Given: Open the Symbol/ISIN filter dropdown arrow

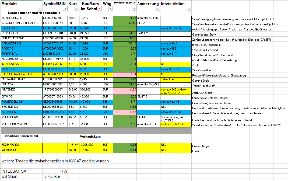Looking at the screenshot, I should coord(65,8).
